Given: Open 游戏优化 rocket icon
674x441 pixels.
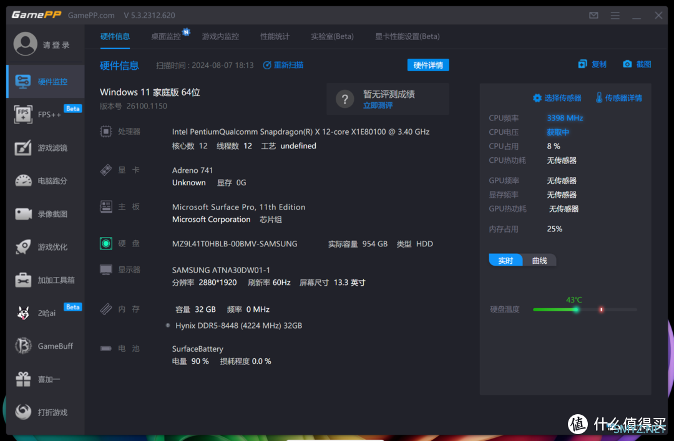Looking at the screenshot, I should [x=23, y=247].
